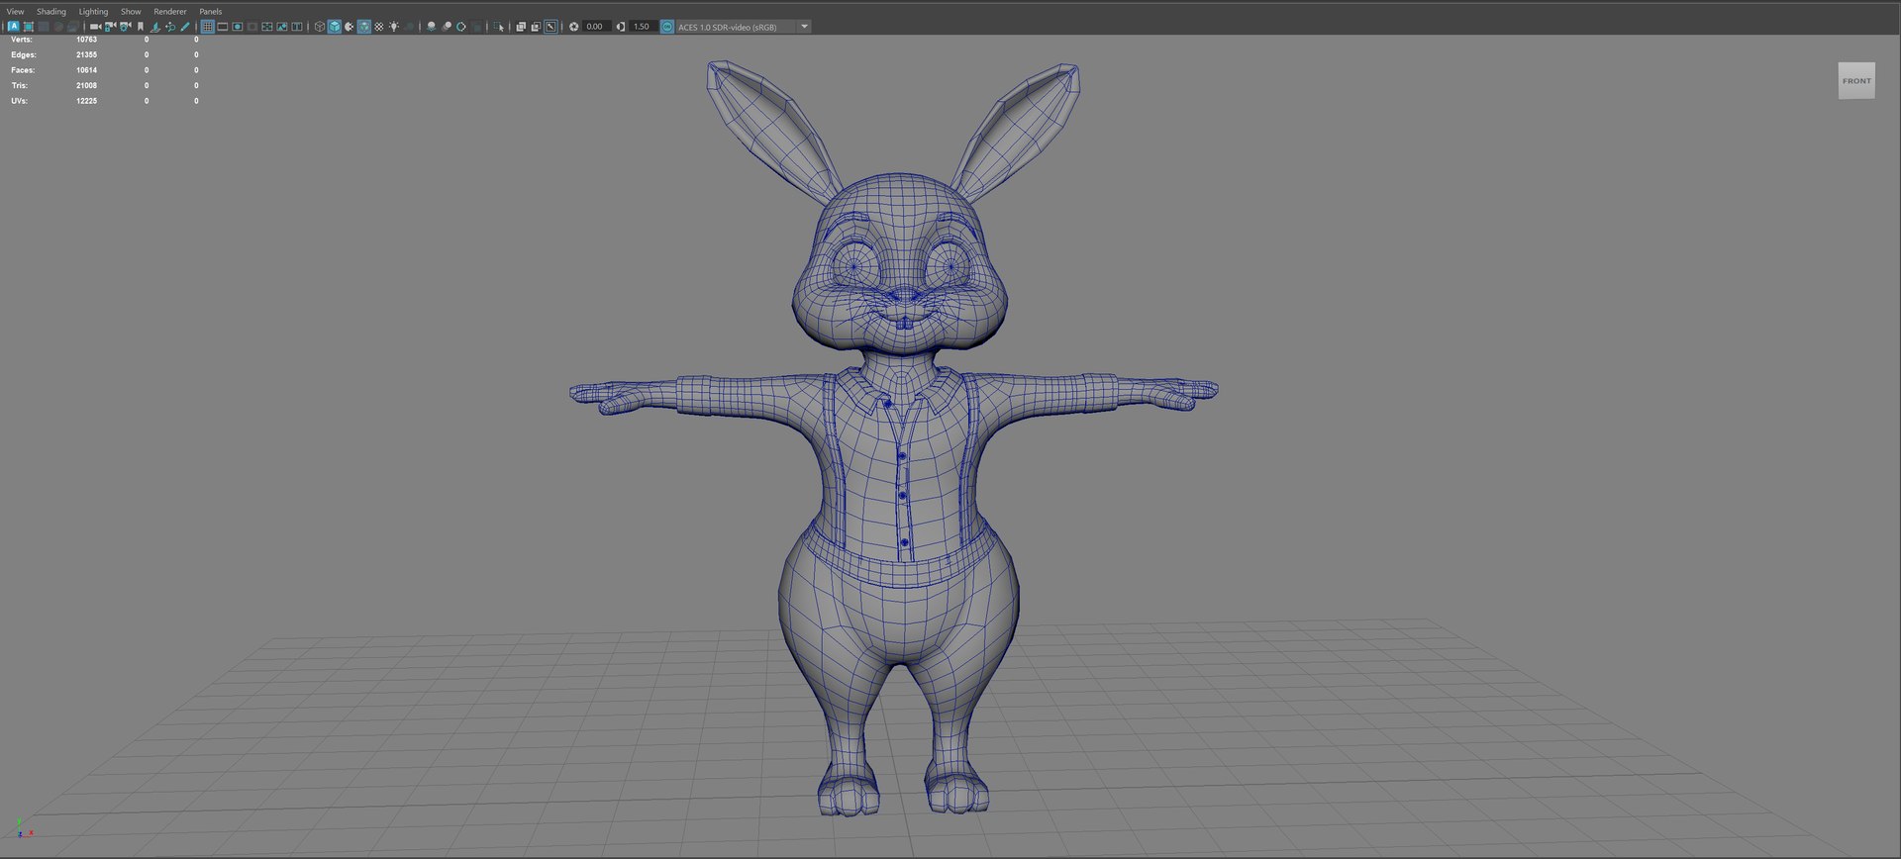Select Smooth Shade All blue cube icon
Screen dimensions: 1901x859
pos(335,27)
